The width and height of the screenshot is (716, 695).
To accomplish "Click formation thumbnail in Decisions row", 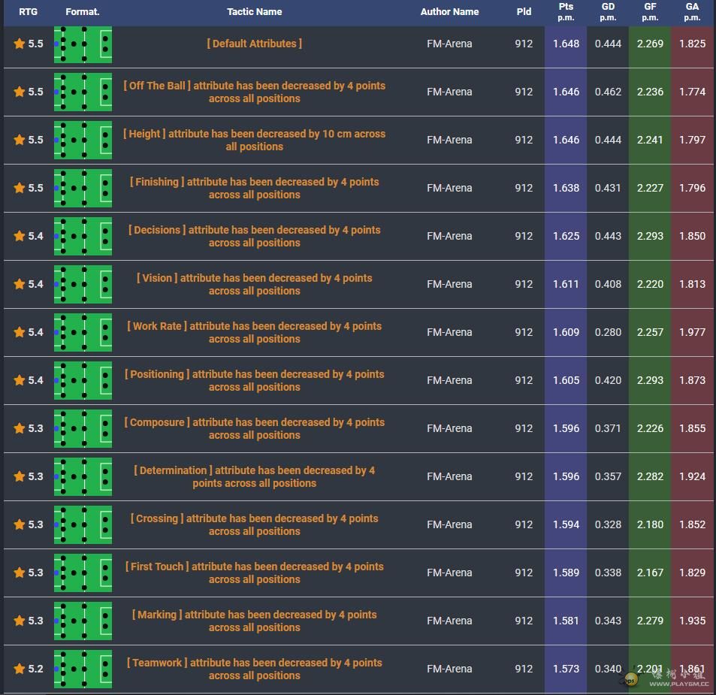I will [83, 236].
